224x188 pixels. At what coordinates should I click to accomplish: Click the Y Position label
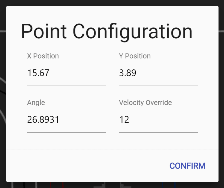point(135,56)
